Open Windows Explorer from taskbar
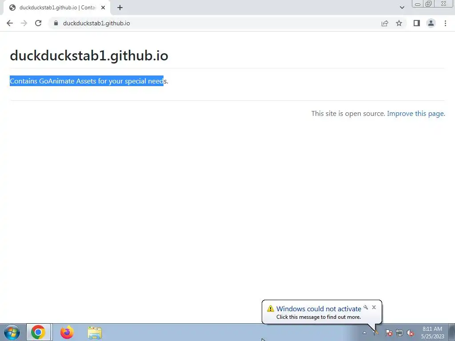Image resolution: width=455 pixels, height=341 pixels. click(x=95, y=333)
